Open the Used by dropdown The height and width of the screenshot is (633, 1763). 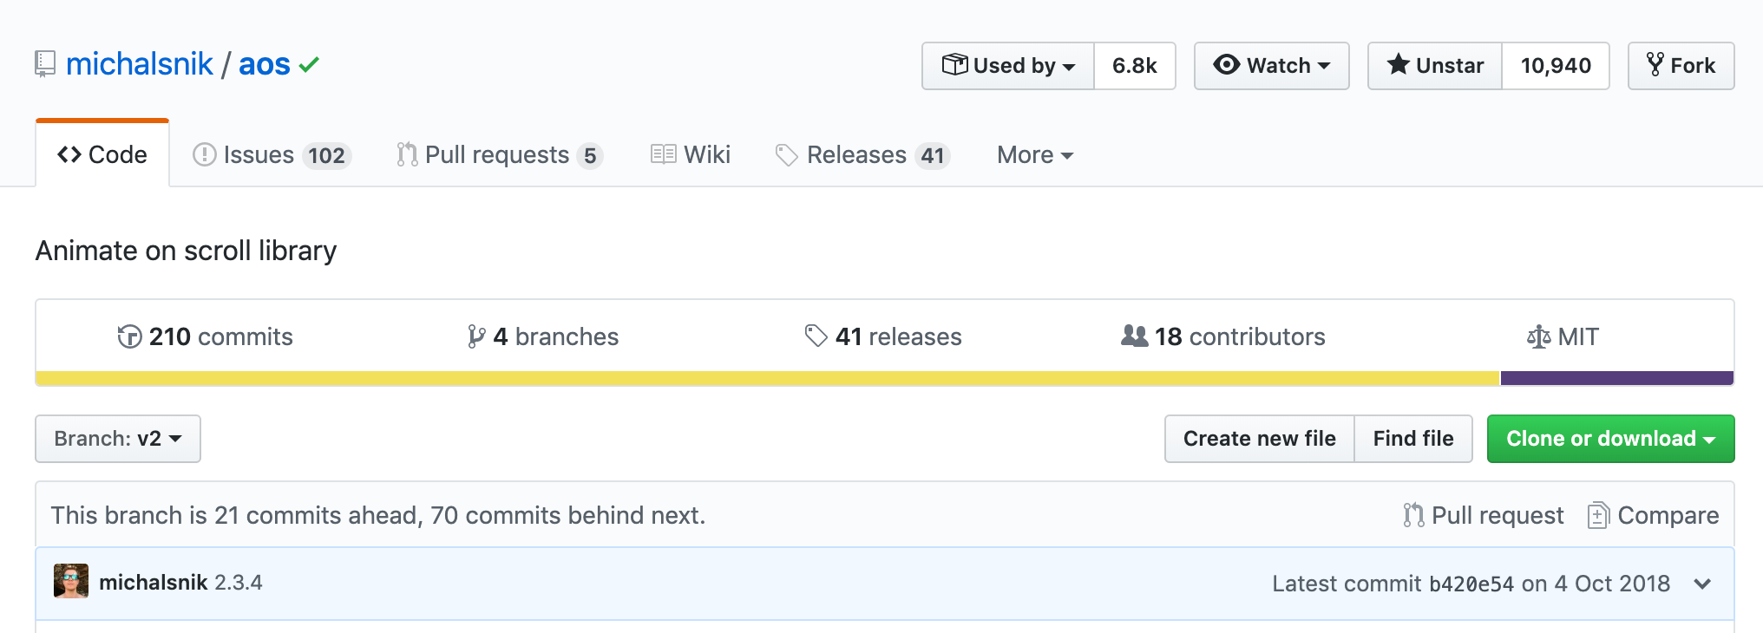point(1008,66)
